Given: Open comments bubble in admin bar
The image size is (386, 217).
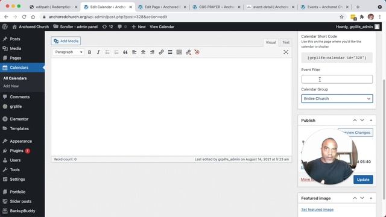Looking at the screenshot, I should point(122,27).
